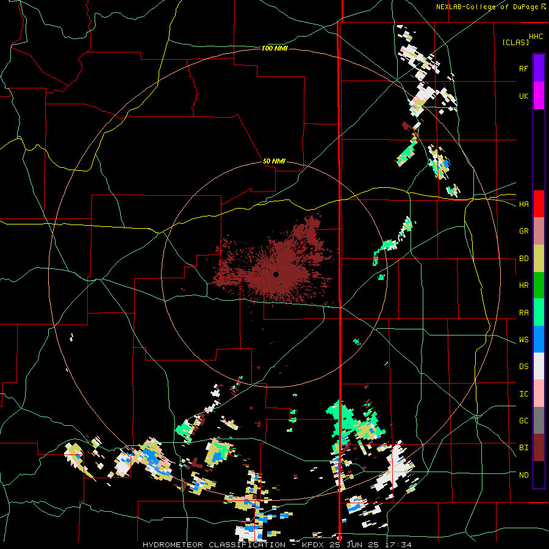This screenshot has width=549, height=549.
Task: Click the 50 NMI range ring label
Action: (x=274, y=161)
